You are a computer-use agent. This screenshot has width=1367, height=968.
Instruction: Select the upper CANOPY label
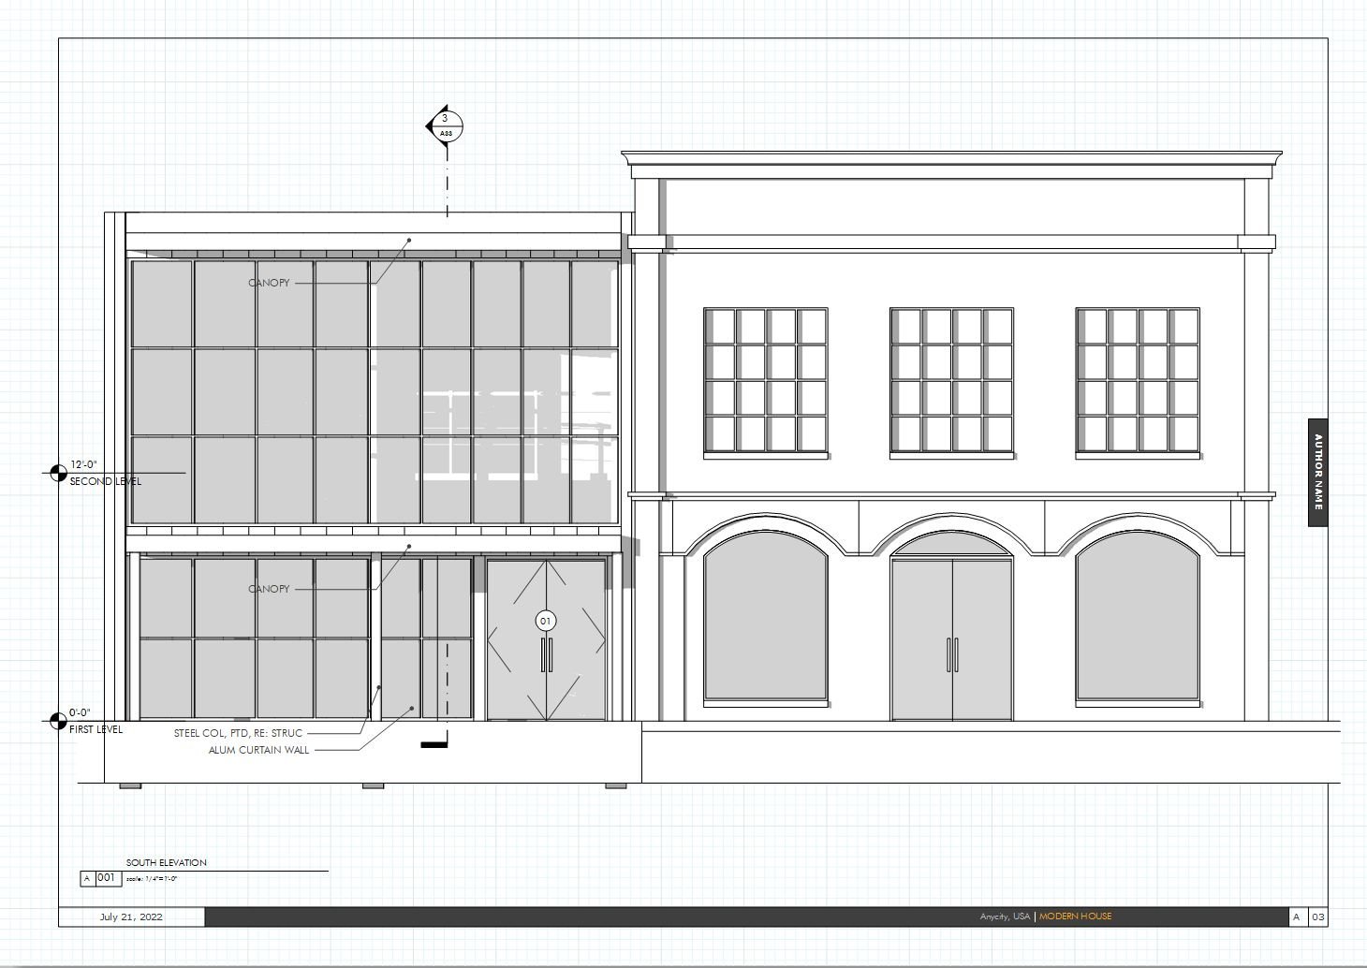click(x=269, y=282)
